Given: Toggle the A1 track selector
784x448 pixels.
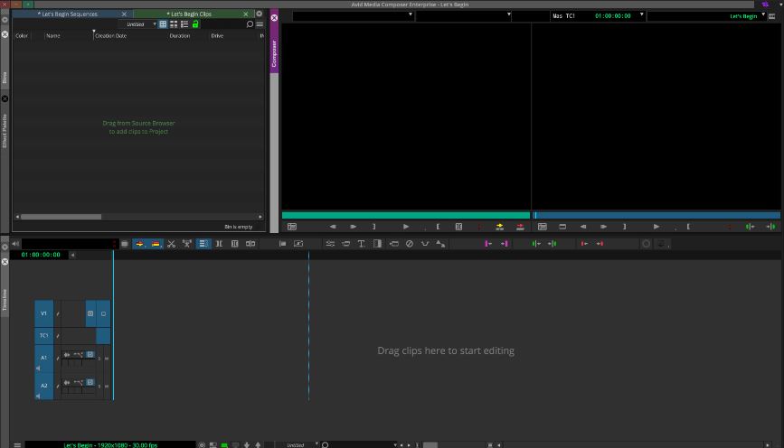Looking at the screenshot, I should coord(44,358).
